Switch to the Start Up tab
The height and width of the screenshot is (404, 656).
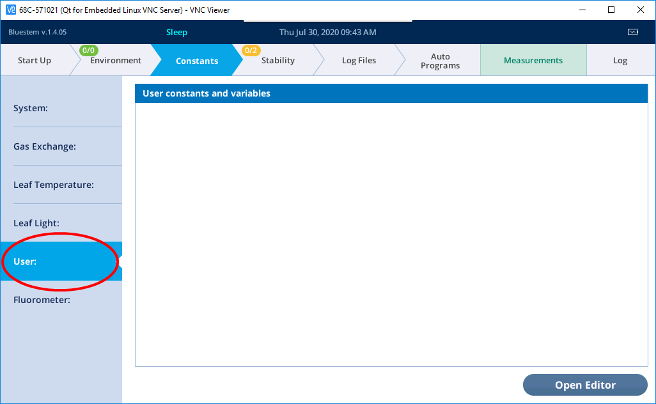pyautogui.click(x=35, y=61)
